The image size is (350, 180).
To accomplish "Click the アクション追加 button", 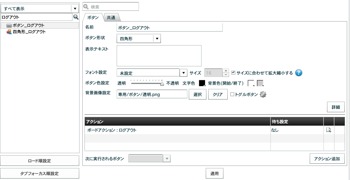I will click(x=327, y=158).
